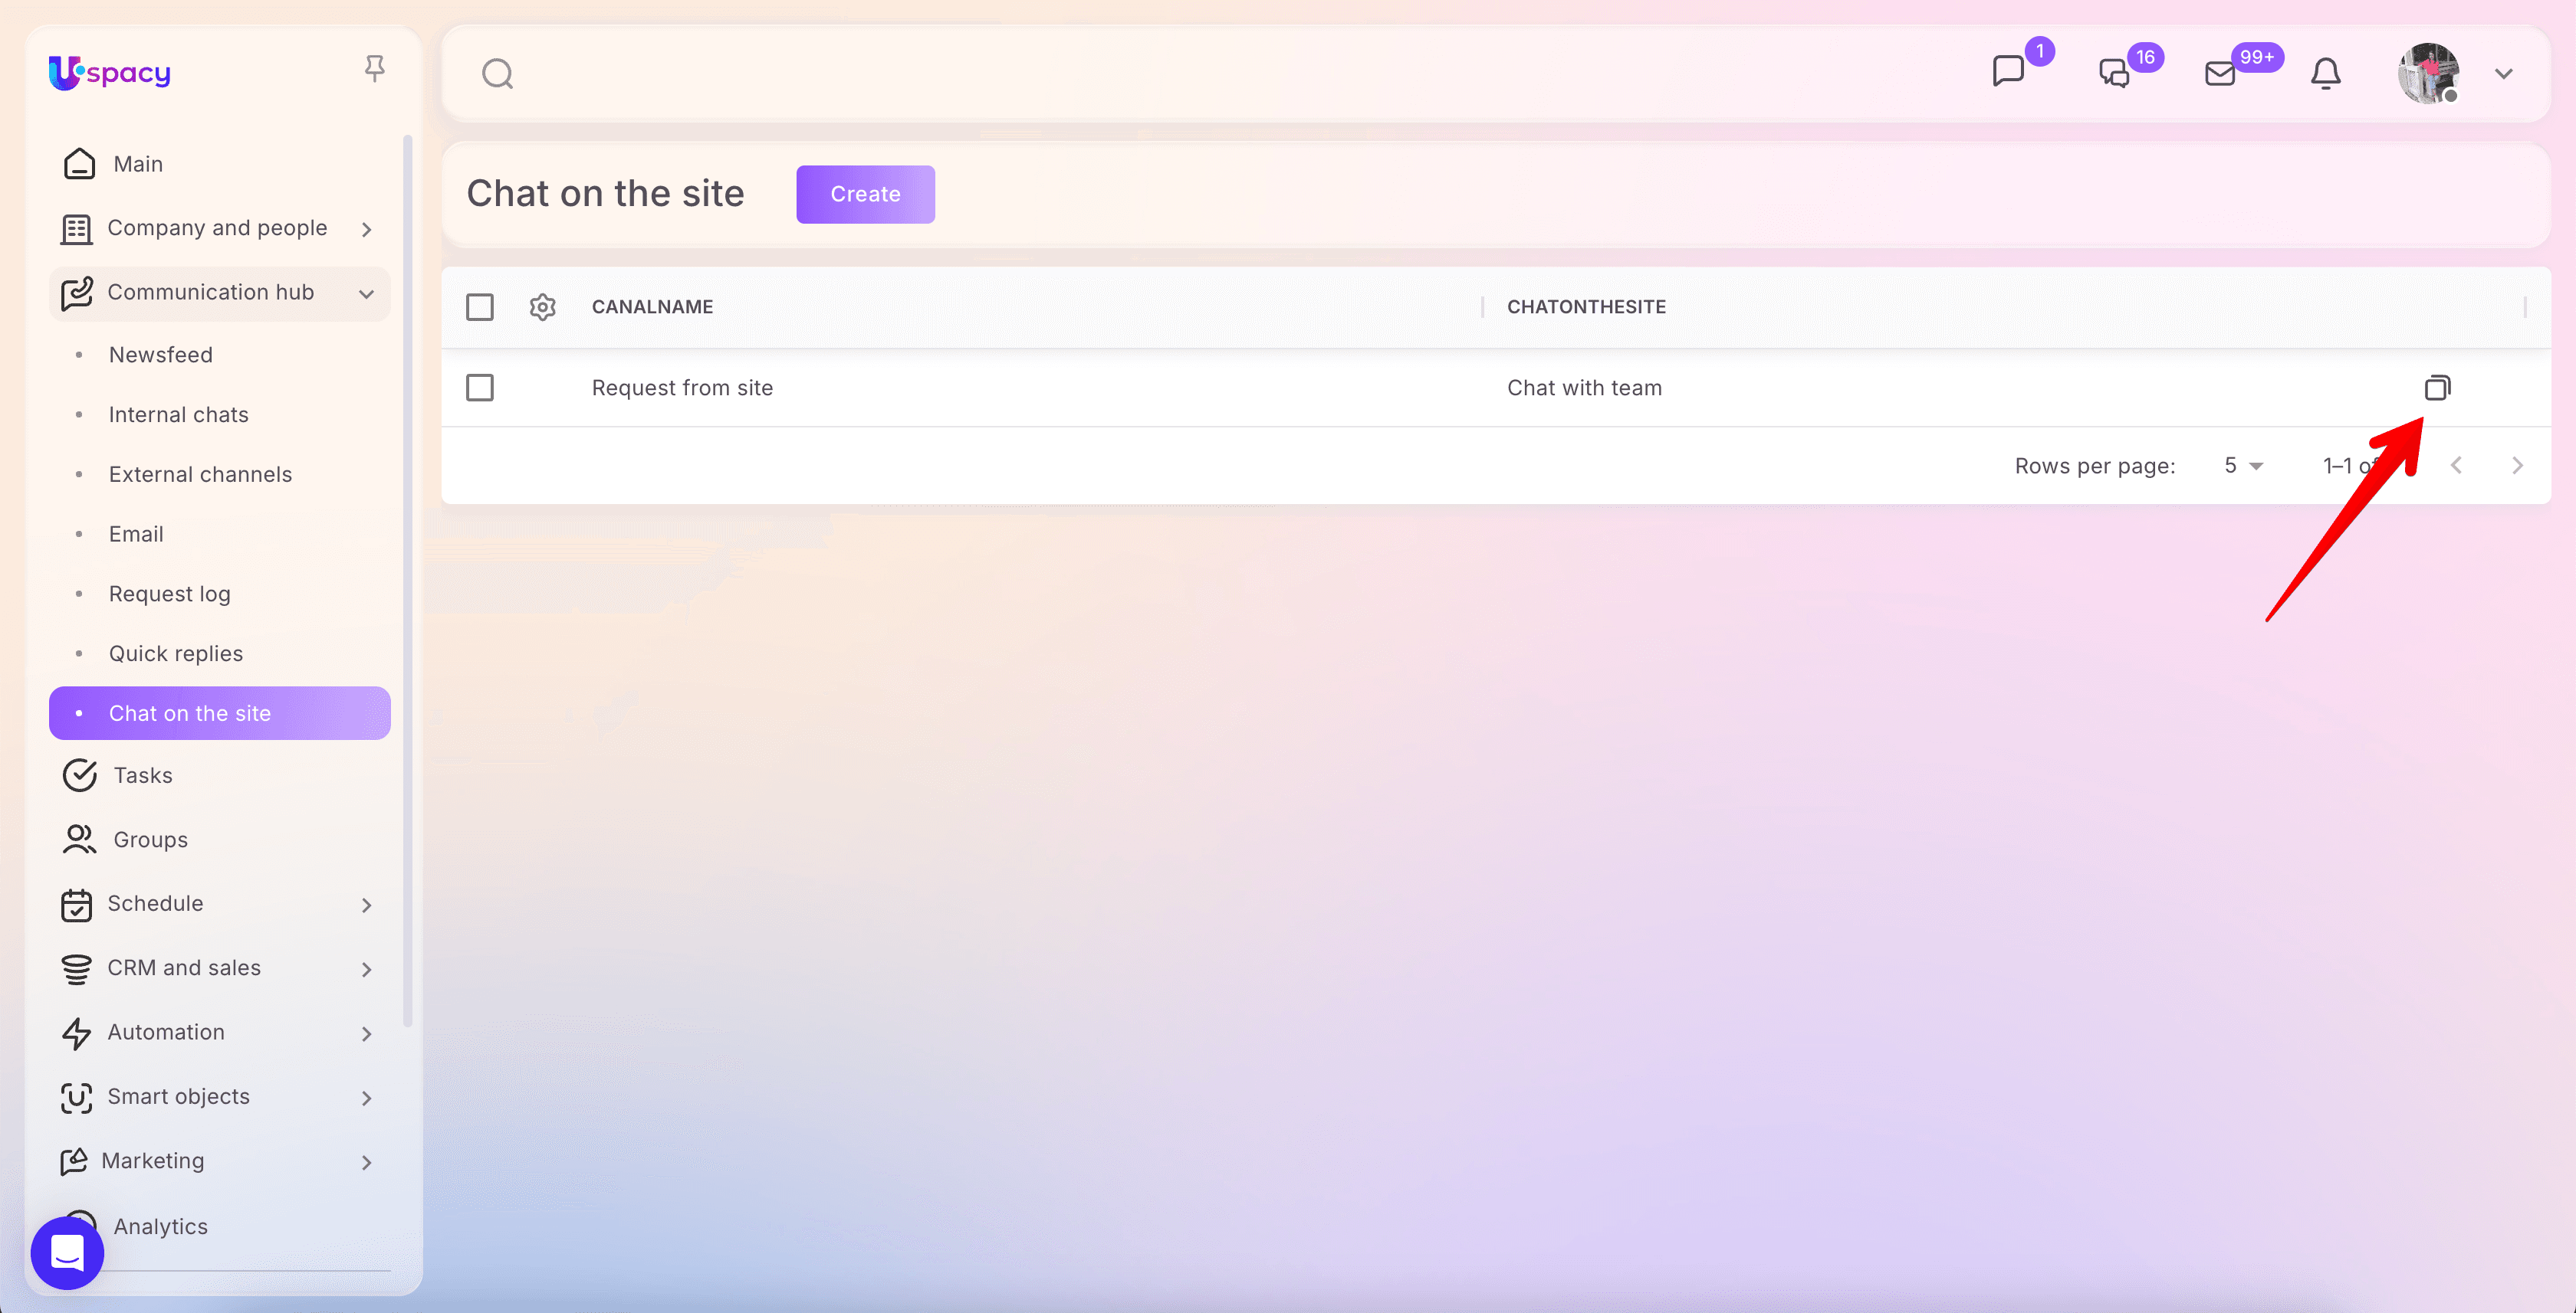Open the Request from site entry
Viewport: 2576px width, 1313px height.
682,388
